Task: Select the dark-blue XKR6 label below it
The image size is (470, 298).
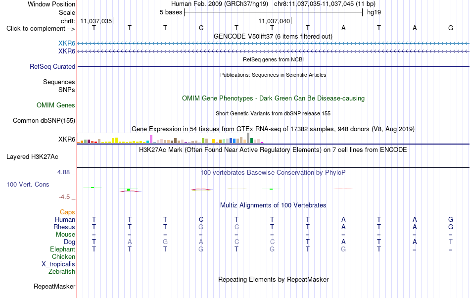Action: 67,51
